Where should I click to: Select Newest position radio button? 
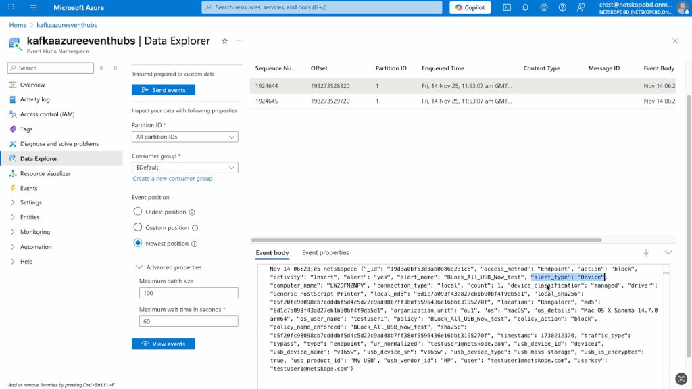point(138,243)
